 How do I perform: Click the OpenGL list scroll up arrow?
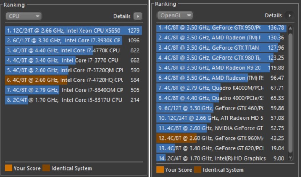[290, 28]
